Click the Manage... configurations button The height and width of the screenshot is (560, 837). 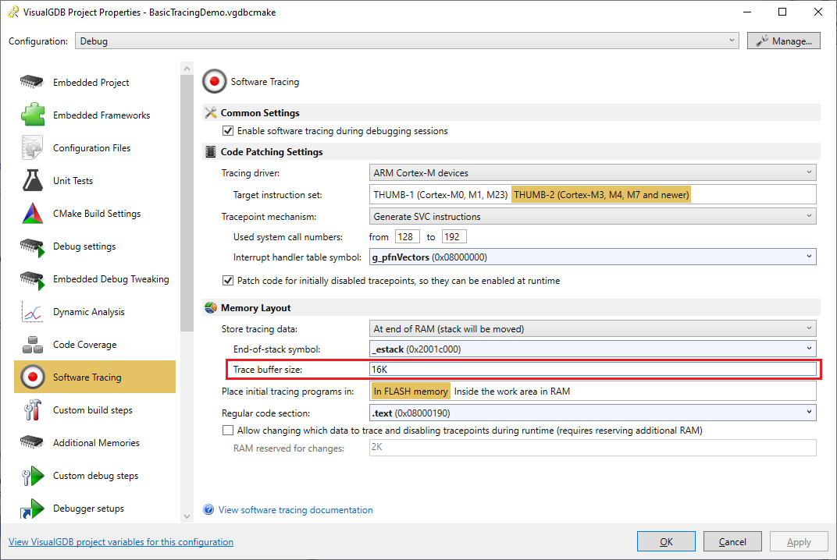[x=784, y=41]
